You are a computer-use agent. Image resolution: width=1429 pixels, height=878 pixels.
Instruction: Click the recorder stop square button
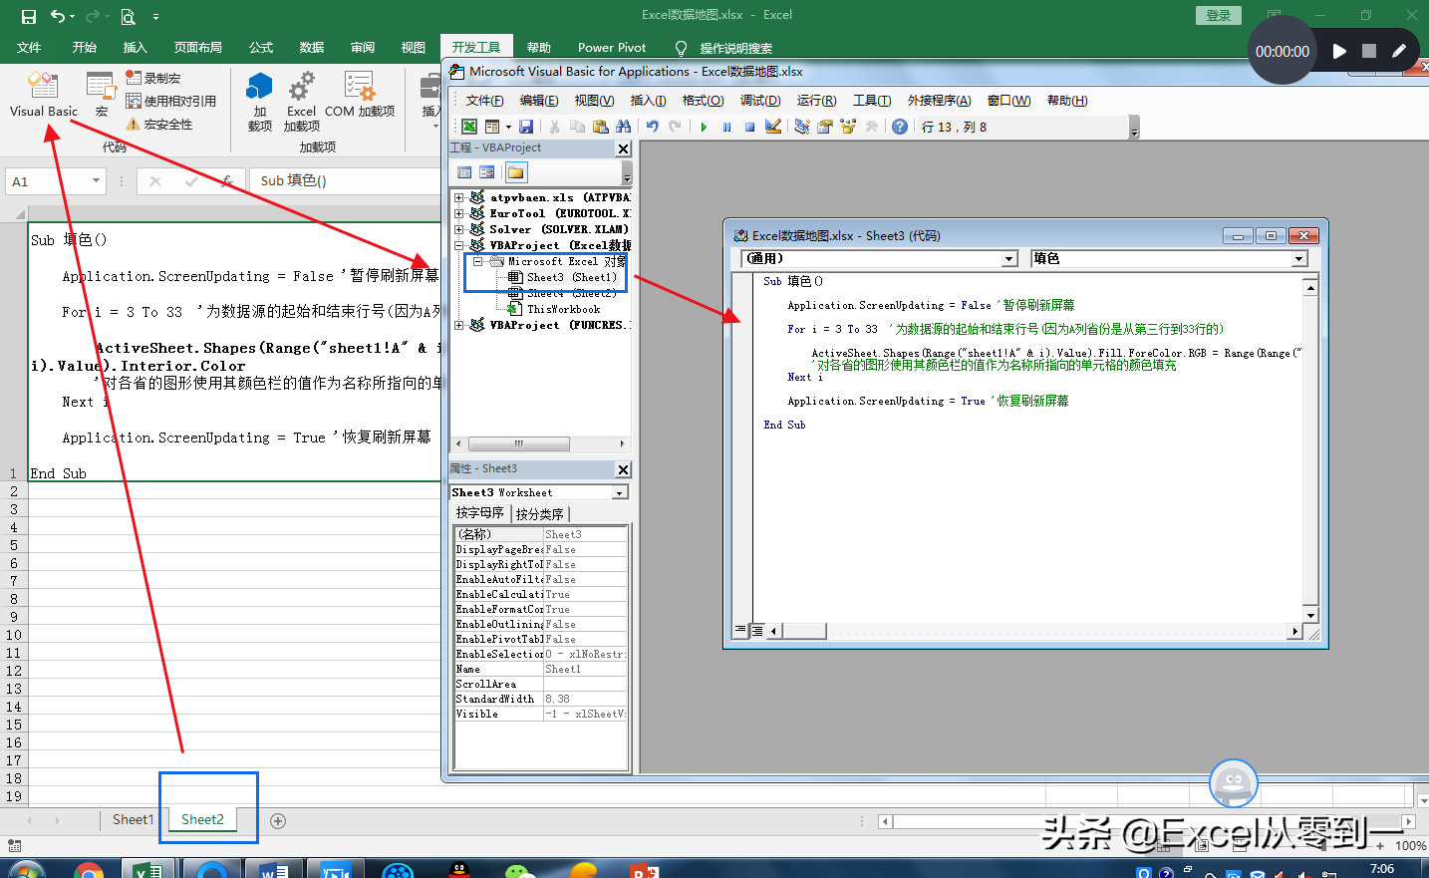coord(1369,51)
